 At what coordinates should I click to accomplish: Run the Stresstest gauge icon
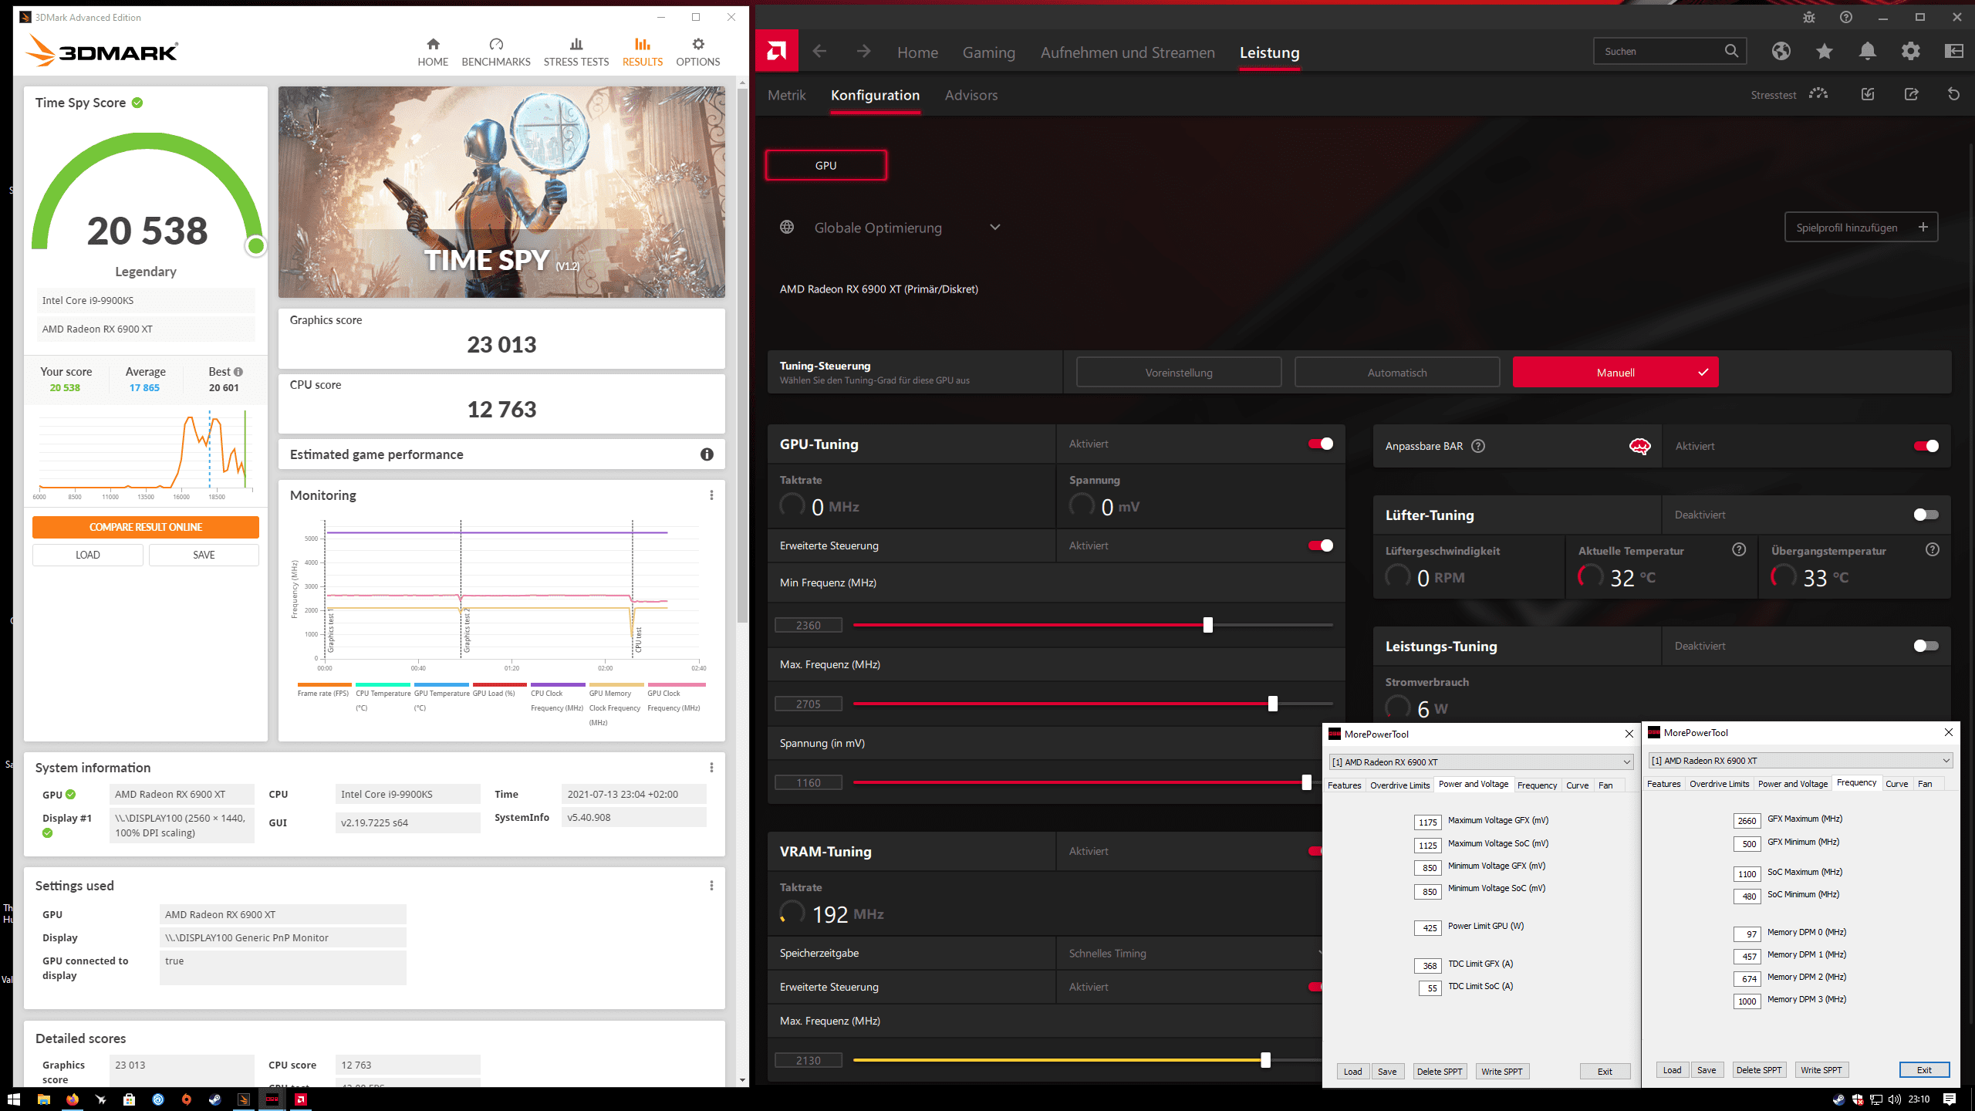pyautogui.click(x=1818, y=94)
